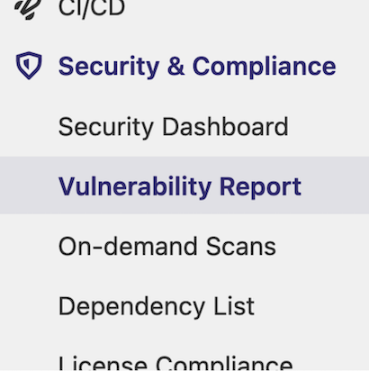Click the word Security in the bold heading
369x371 pixels.
(x=109, y=68)
